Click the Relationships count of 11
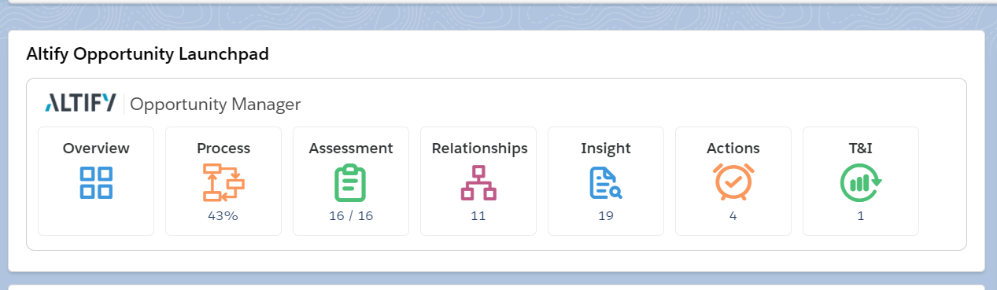The height and width of the screenshot is (290, 997). pyautogui.click(x=478, y=215)
